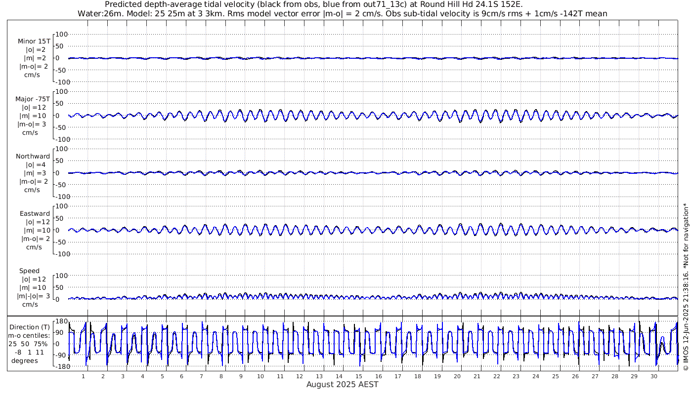Screen dimensions: 692x395
Task: Click the 'Direction (T)' panel label
Action: coord(30,327)
